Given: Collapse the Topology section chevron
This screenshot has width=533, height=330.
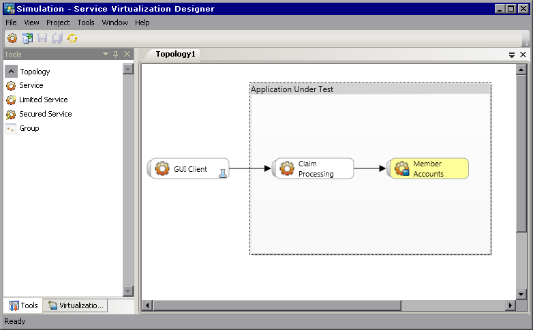Looking at the screenshot, I should click(11, 71).
